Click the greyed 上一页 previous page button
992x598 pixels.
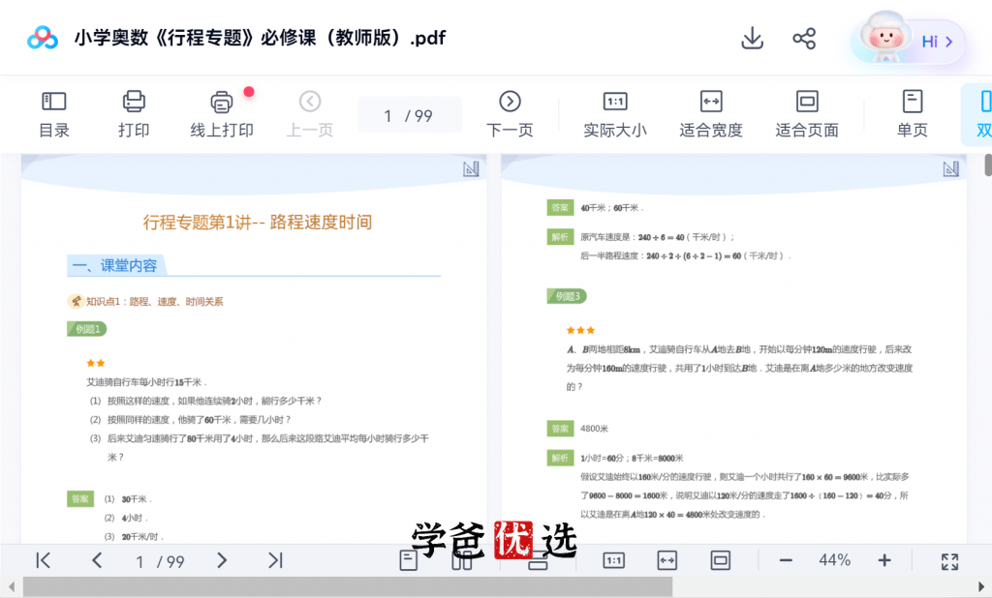(x=310, y=114)
